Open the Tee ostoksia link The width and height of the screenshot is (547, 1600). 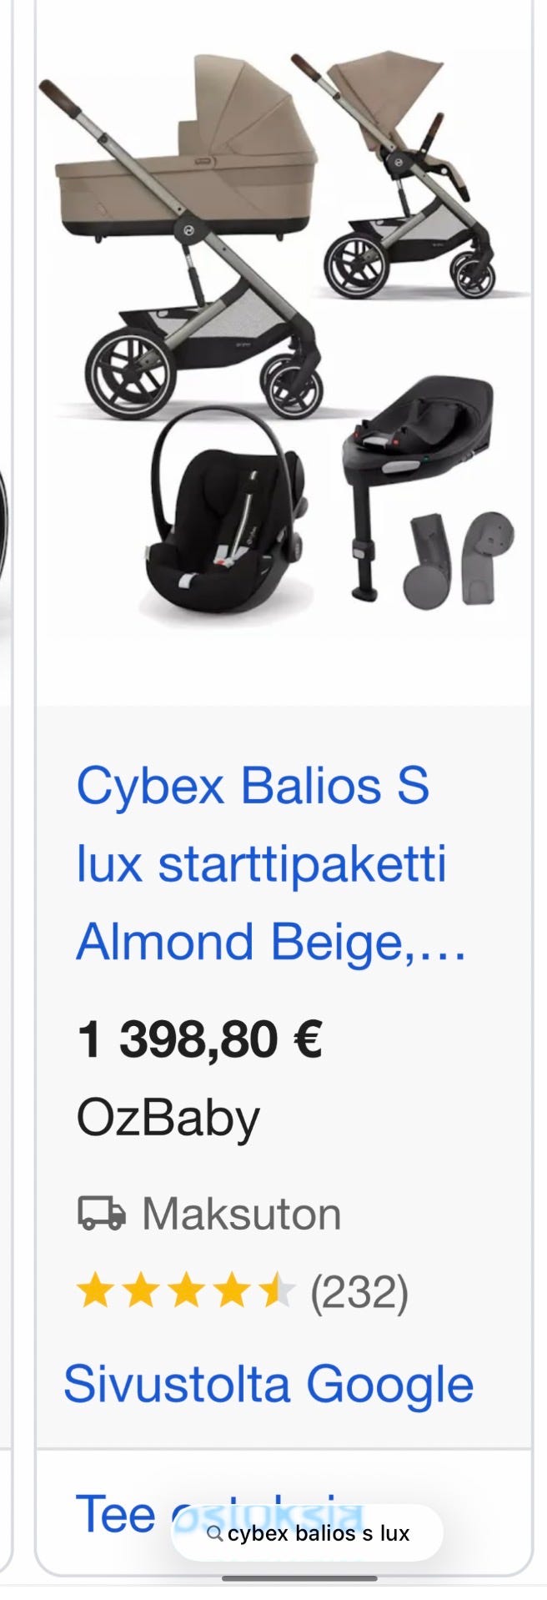coord(219,1512)
